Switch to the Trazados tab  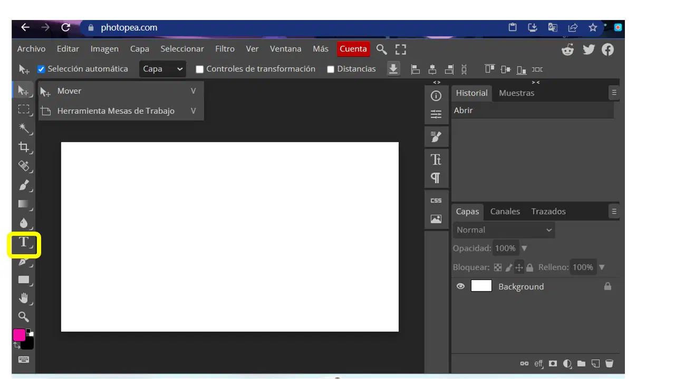click(548, 211)
